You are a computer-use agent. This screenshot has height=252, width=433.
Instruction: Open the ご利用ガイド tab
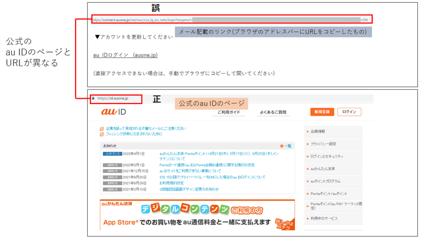pos(229,112)
